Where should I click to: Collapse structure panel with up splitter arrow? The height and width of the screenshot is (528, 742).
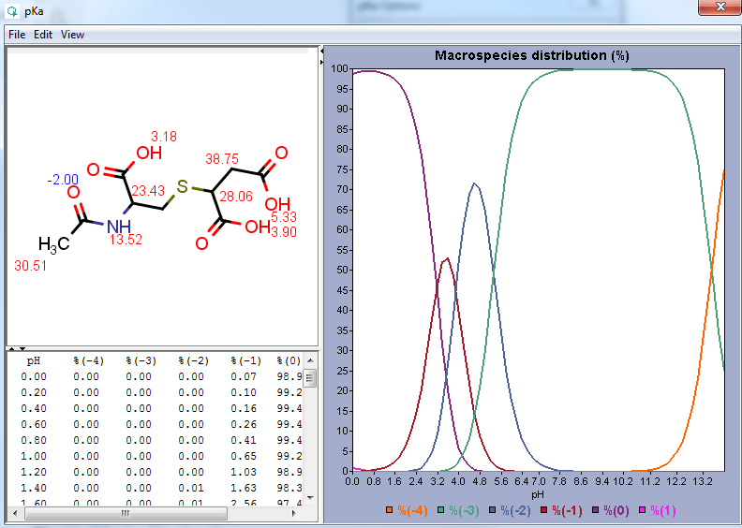pyautogui.click(x=12, y=349)
